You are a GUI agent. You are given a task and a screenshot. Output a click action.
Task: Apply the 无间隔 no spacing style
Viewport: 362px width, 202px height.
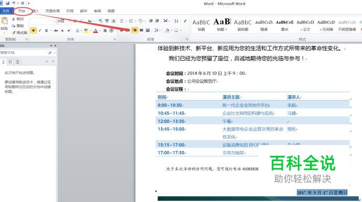pos(326,25)
